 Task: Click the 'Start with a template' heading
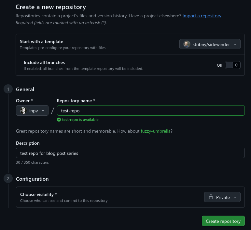click(x=41, y=41)
